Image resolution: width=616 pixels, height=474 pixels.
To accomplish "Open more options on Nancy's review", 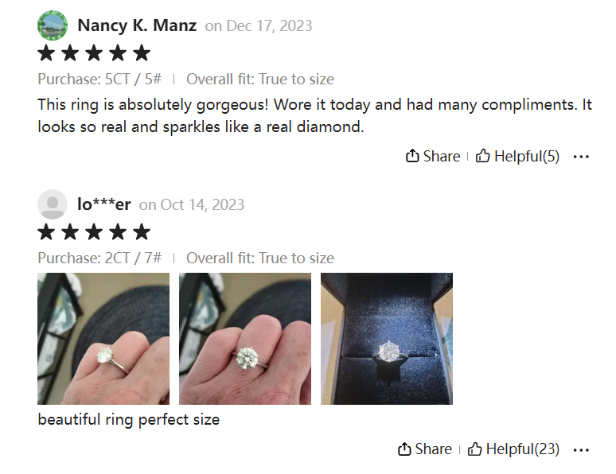I will click(x=581, y=157).
